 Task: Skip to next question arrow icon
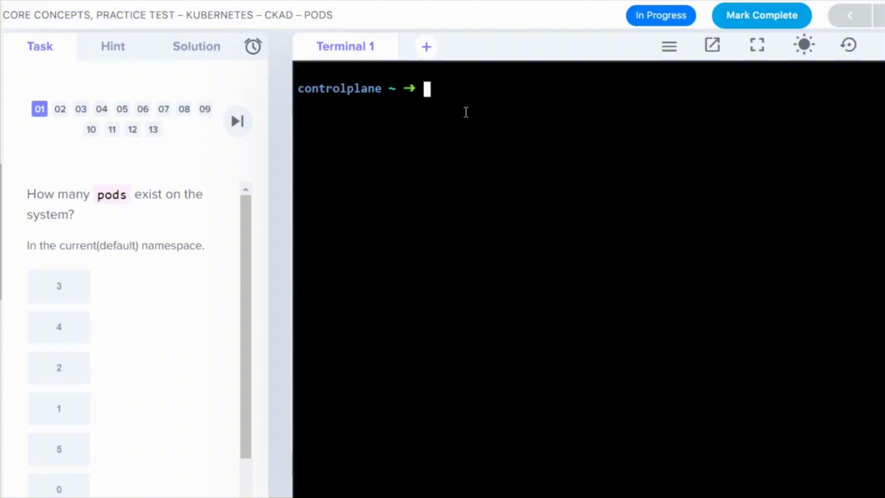(x=237, y=121)
